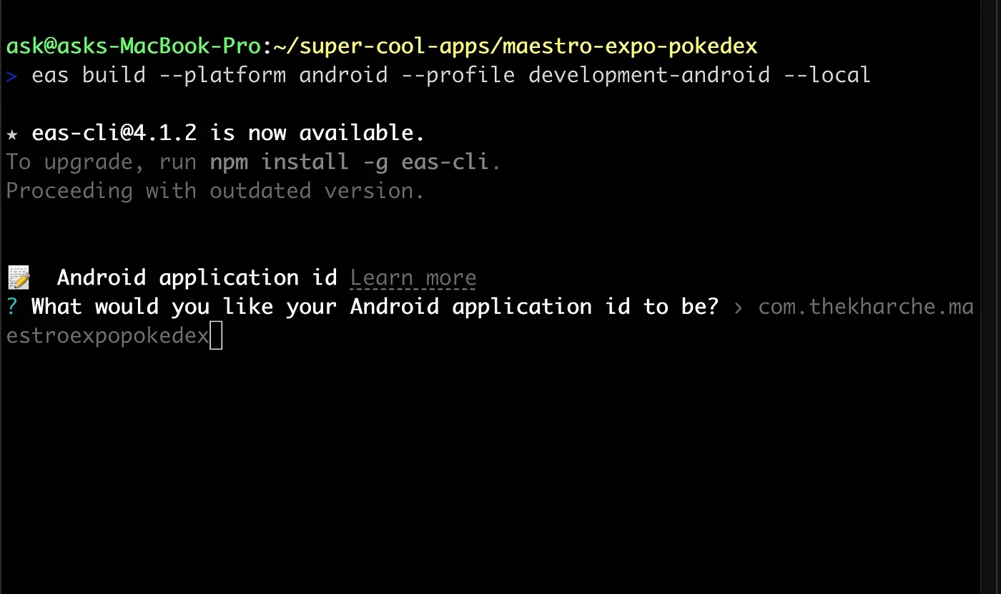Click the wrapped 'estroexpopokedex' text
Screen dimensions: 1001x594
click(x=107, y=336)
